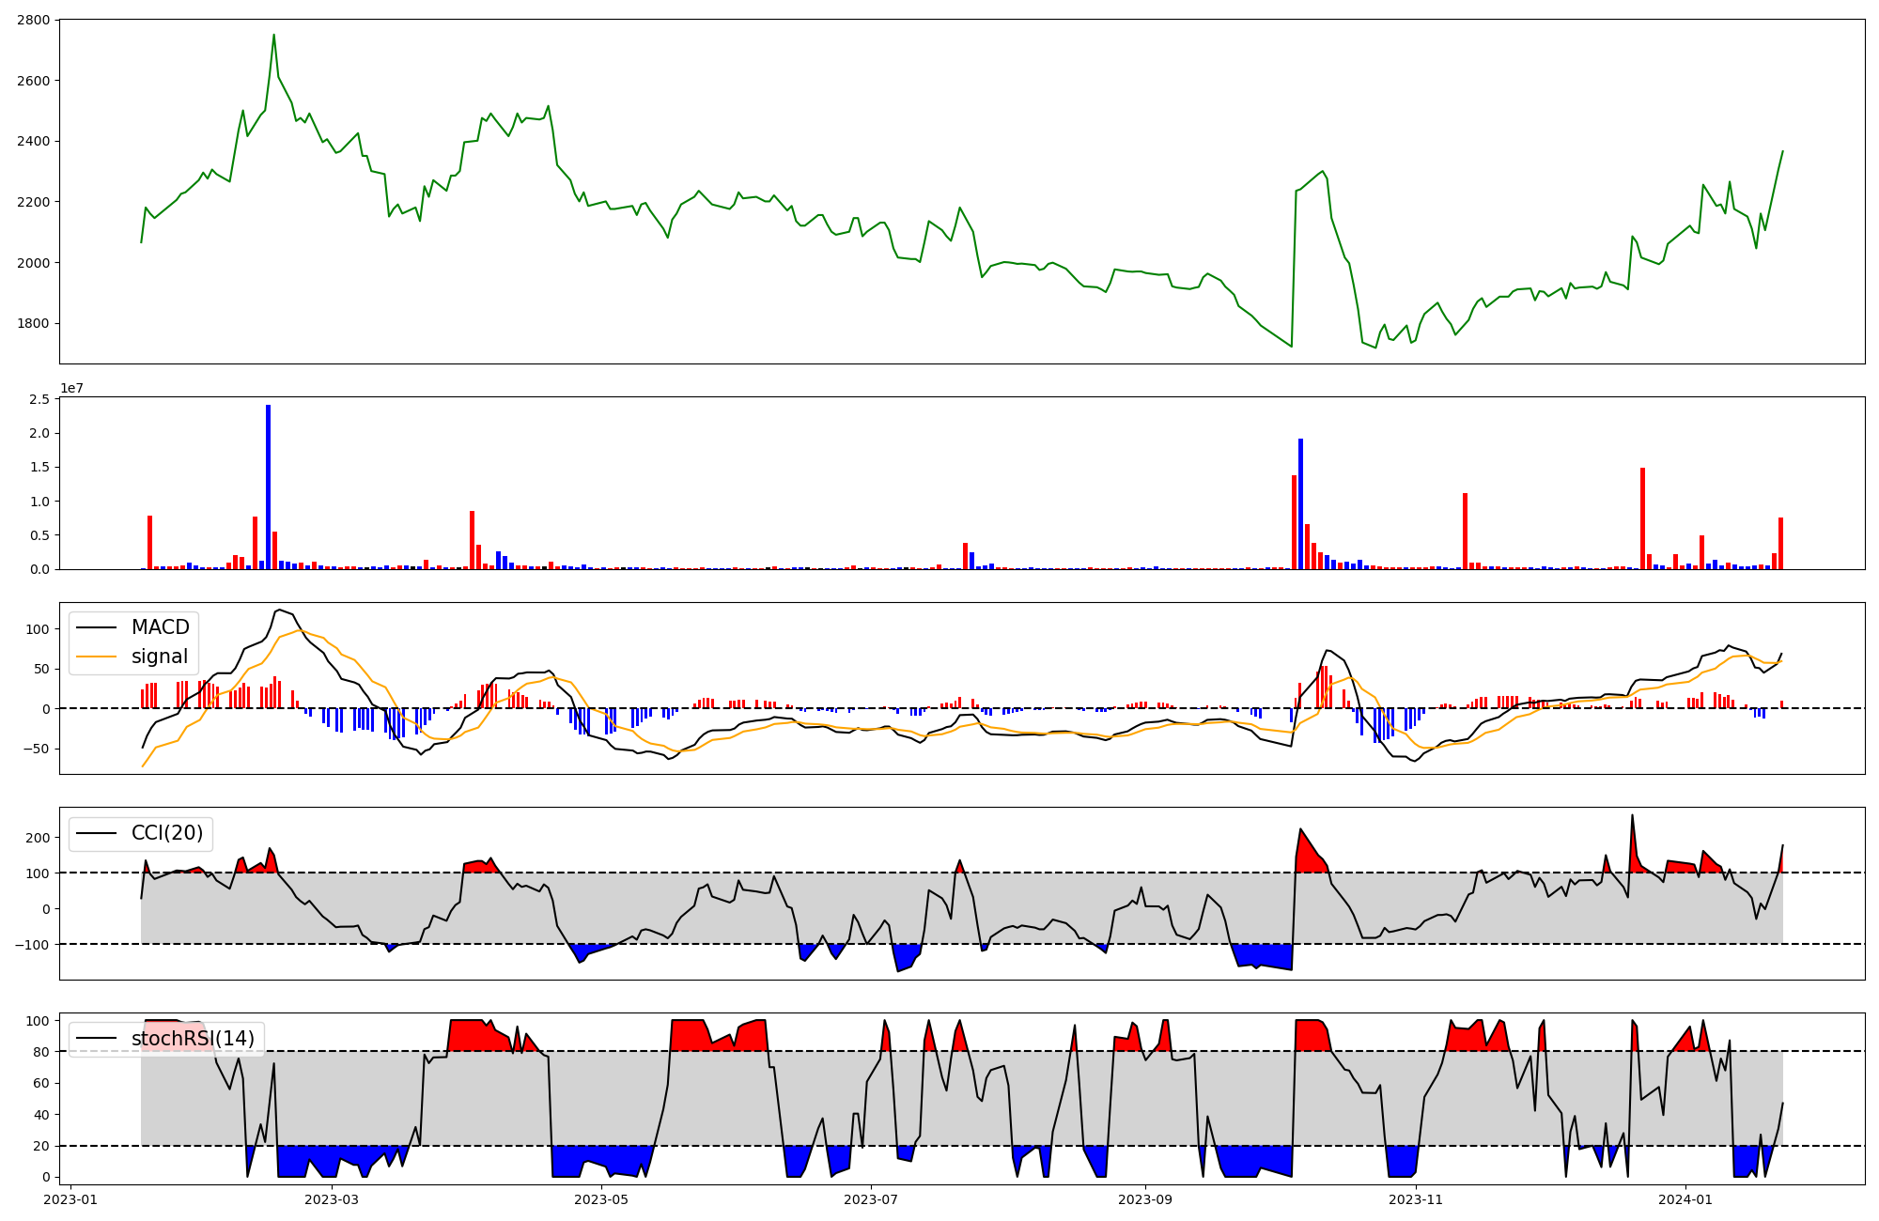Click the 2200 price axis label
This screenshot has width=1879, height=1221.
click(33, 202)
